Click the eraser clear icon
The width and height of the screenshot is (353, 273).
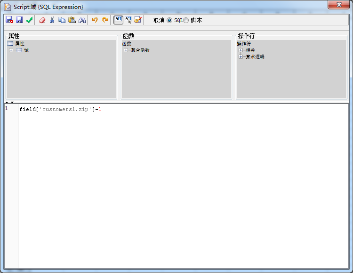point(42,20)
